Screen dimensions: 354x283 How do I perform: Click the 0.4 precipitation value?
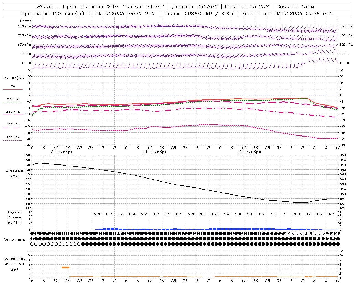pyautogui.click(x=132, y=214)
